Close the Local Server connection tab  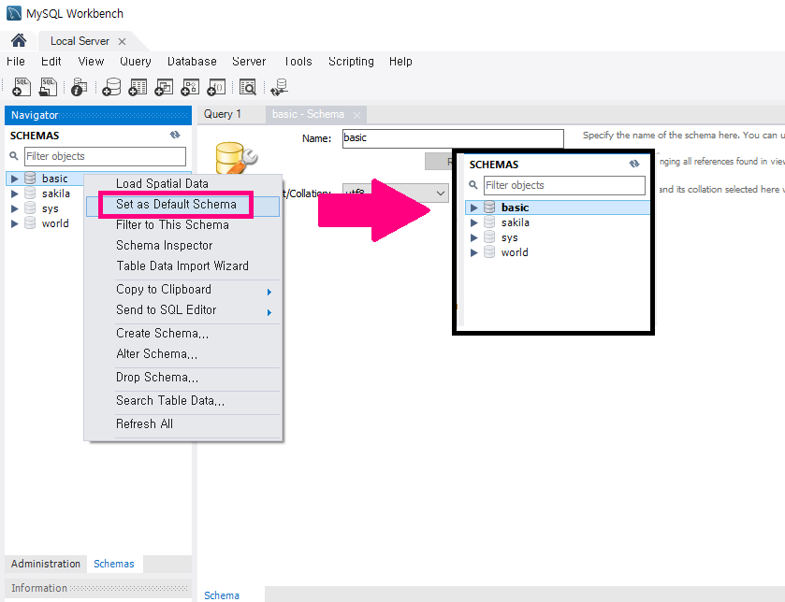point(122,41)
